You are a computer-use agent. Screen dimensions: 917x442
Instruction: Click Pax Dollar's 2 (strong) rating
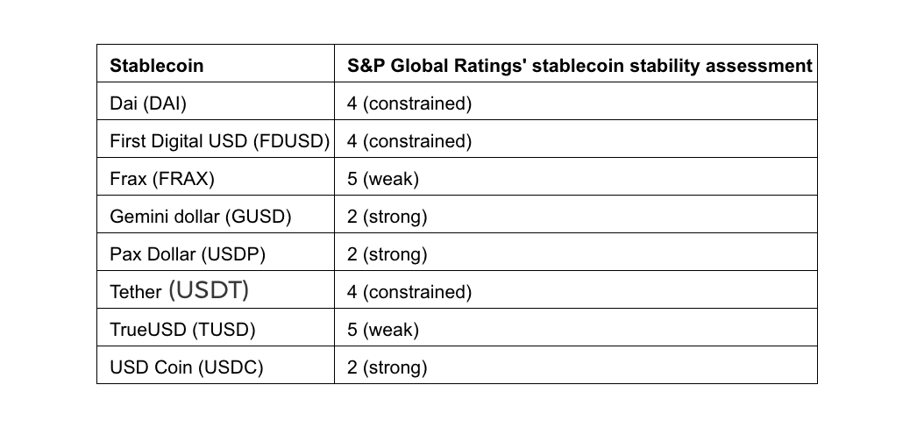[x=387, y=254]
